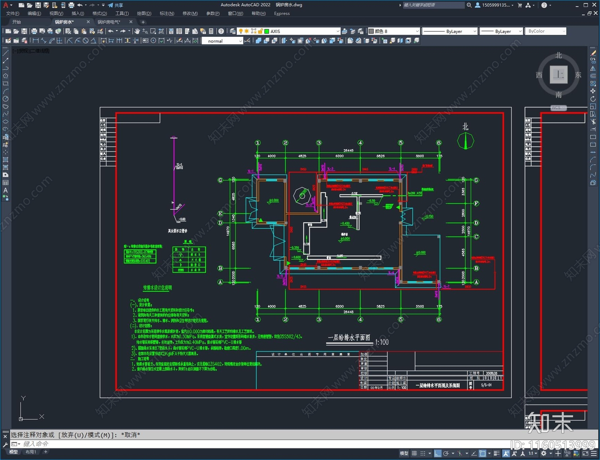This screenshot has height=460, width=600.
Task: Click the Calculator icon in standard toolbar
Action: coord(211,31)
